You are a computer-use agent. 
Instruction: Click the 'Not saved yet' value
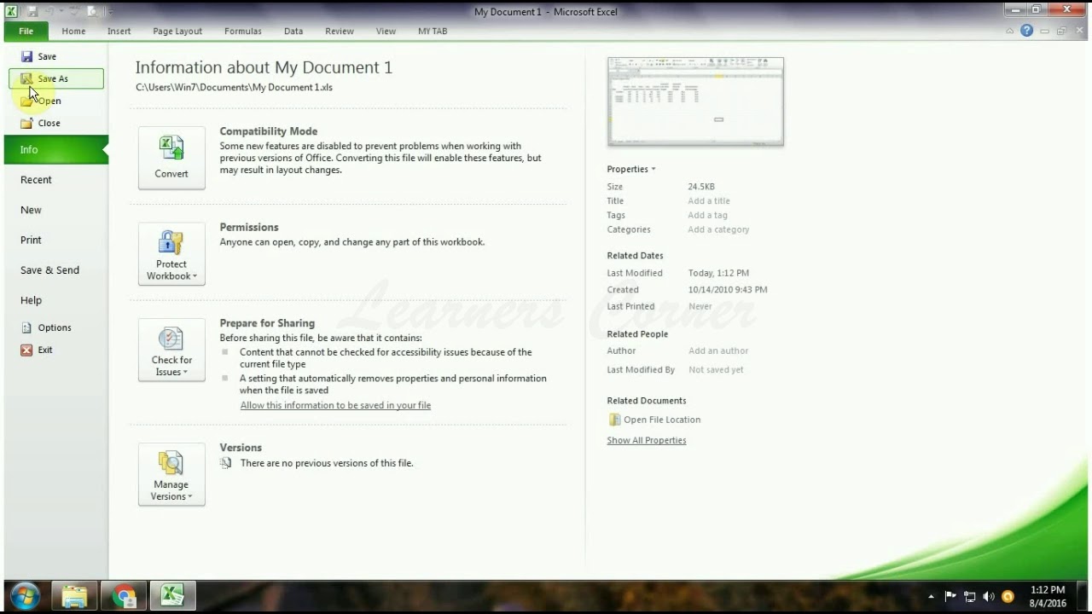716,370
